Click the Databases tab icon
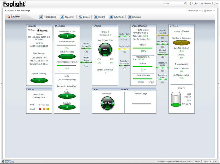The width and height of the screenshot is (220, 164). pyautogui.click(x=130, y=17)
